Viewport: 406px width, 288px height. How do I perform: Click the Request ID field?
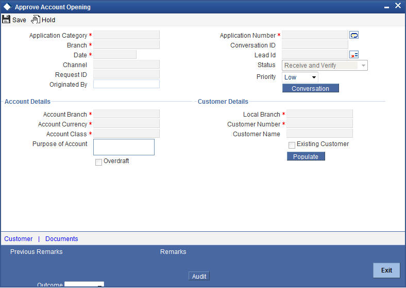click(126, 74)
